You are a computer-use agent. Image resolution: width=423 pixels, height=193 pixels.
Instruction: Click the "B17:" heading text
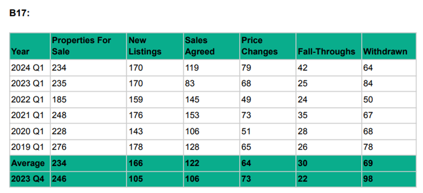(18, 13)
